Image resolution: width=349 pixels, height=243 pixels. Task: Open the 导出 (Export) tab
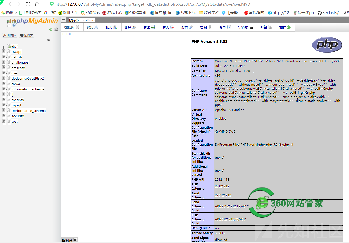point(149,27)
